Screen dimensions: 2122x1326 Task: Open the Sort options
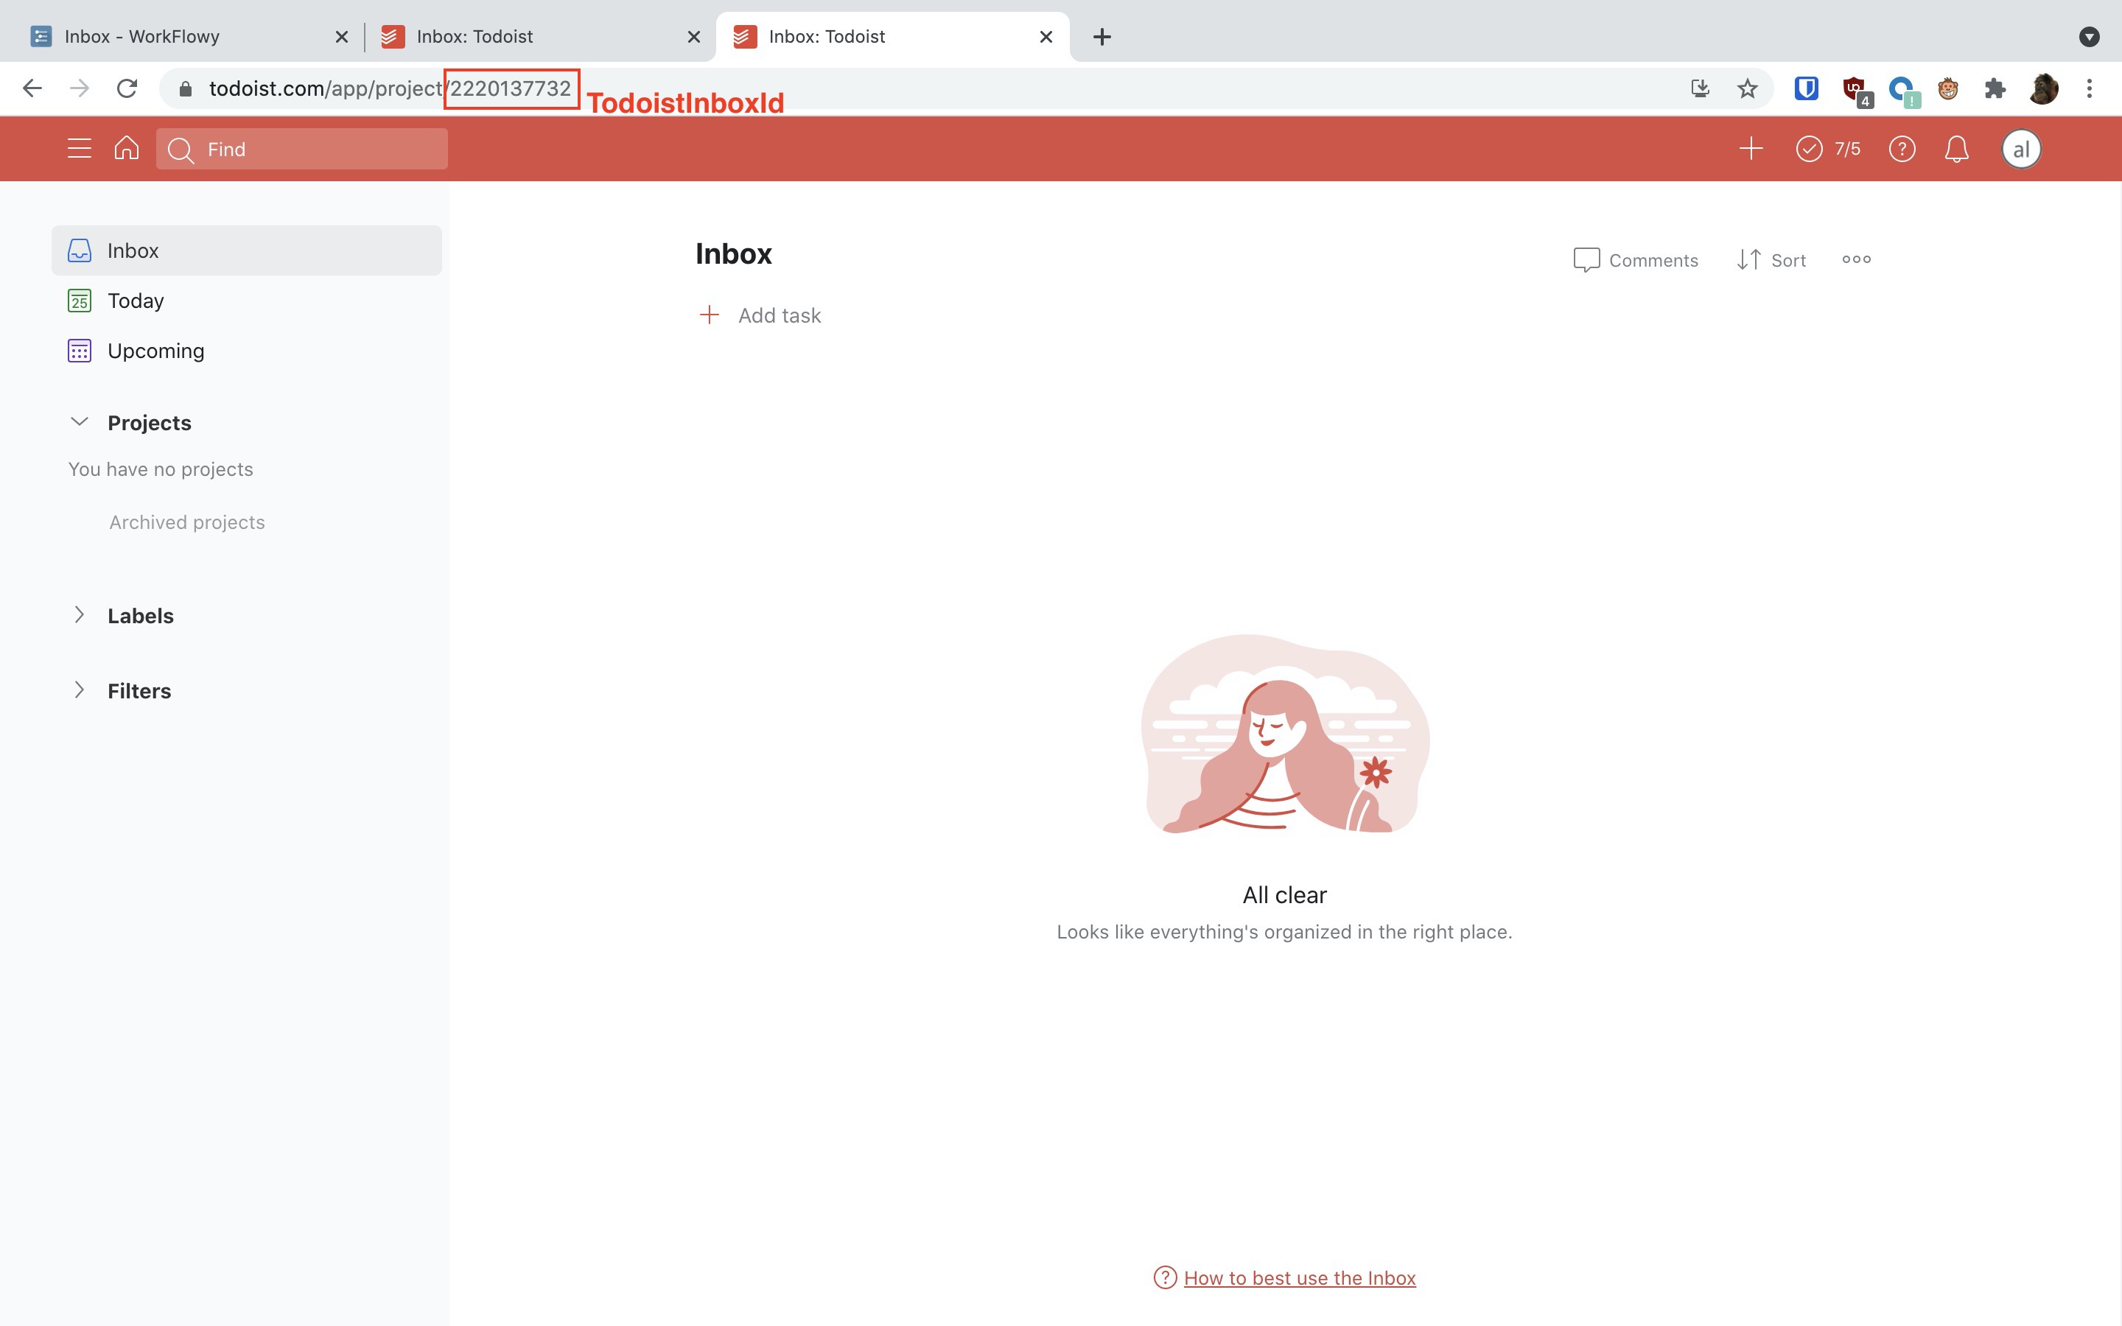1771,259
